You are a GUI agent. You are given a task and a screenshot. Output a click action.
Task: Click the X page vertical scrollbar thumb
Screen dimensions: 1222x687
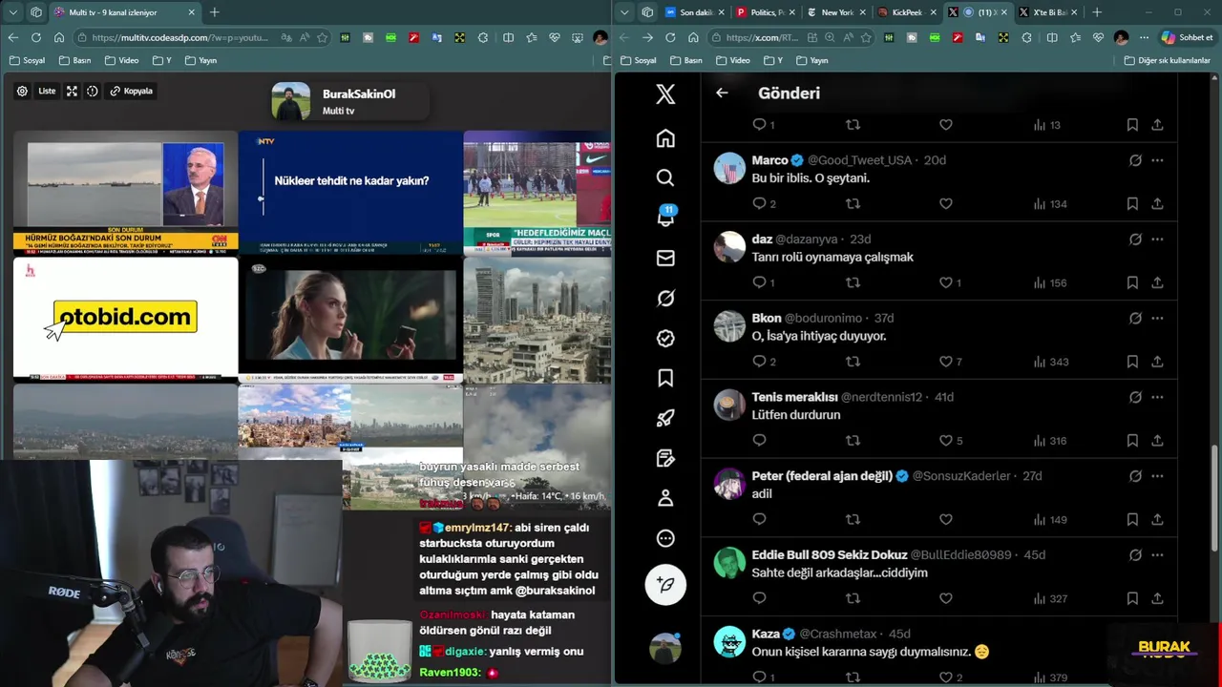tap(1215, 498)
